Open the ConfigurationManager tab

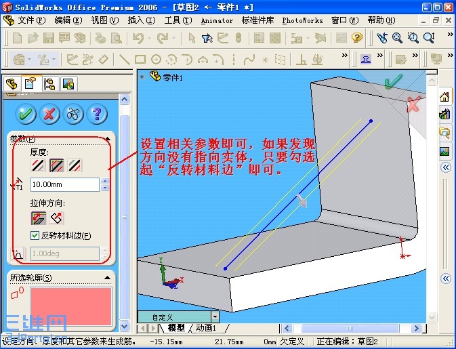coord(49,84)
